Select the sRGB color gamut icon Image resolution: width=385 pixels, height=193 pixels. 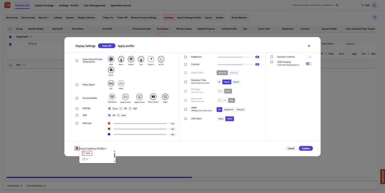[x=111, y=59]
